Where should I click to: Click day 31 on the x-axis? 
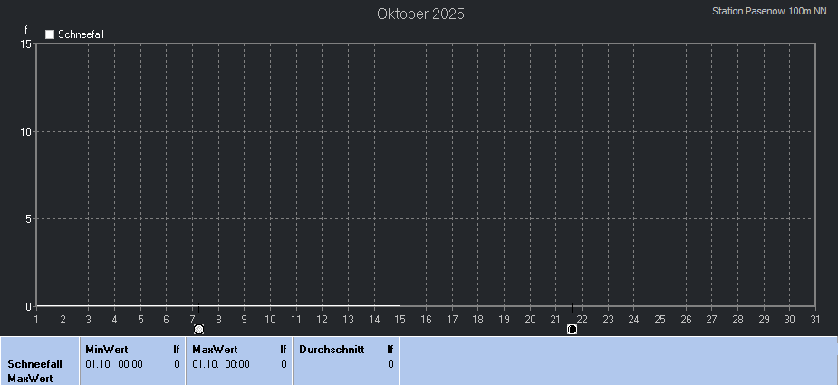coord(815,319)
